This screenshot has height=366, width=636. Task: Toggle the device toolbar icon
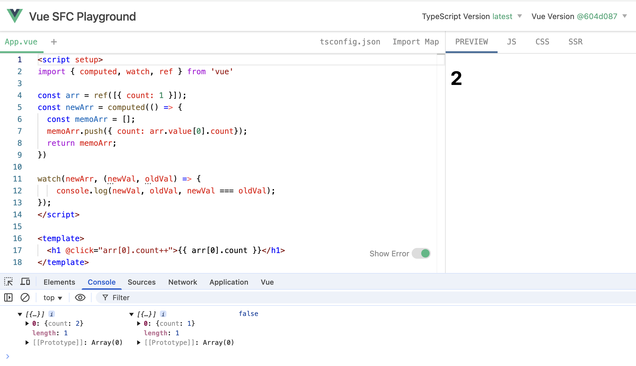25,282
